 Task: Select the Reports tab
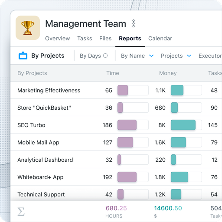[130, 39]
